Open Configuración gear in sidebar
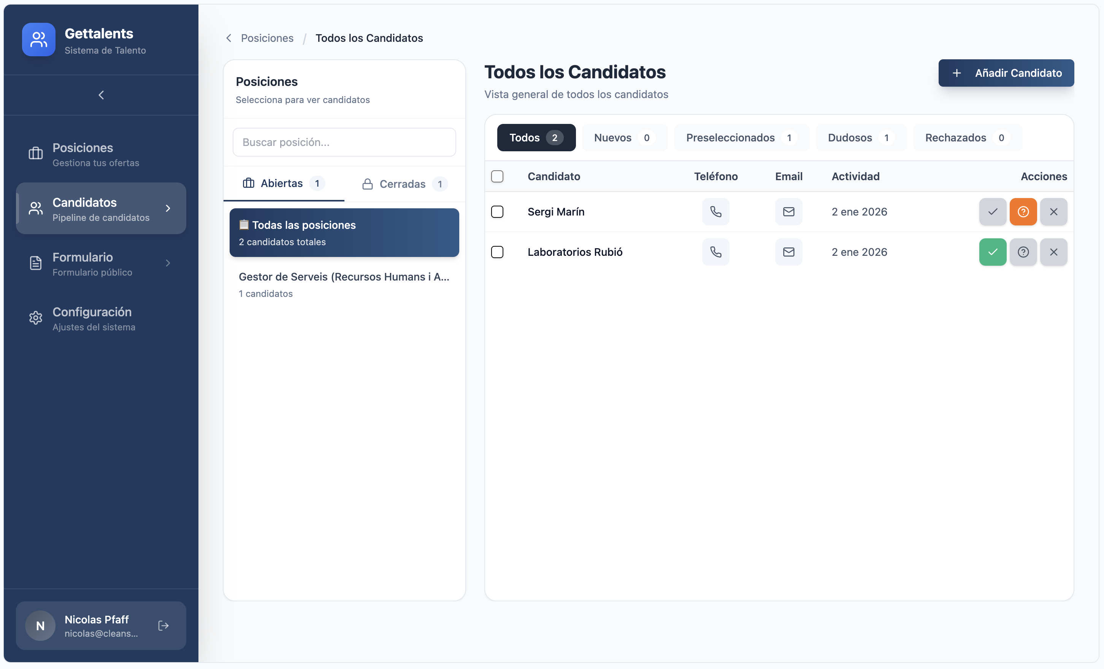This screenshot has width=1104, height=669. pos(35,318)
